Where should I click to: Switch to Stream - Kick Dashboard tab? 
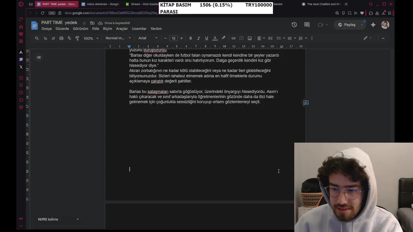(142, 4)
